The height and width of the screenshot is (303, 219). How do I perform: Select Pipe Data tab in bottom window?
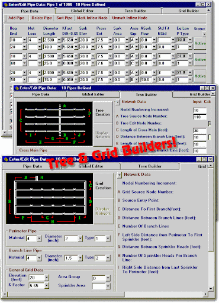[33, 166]
